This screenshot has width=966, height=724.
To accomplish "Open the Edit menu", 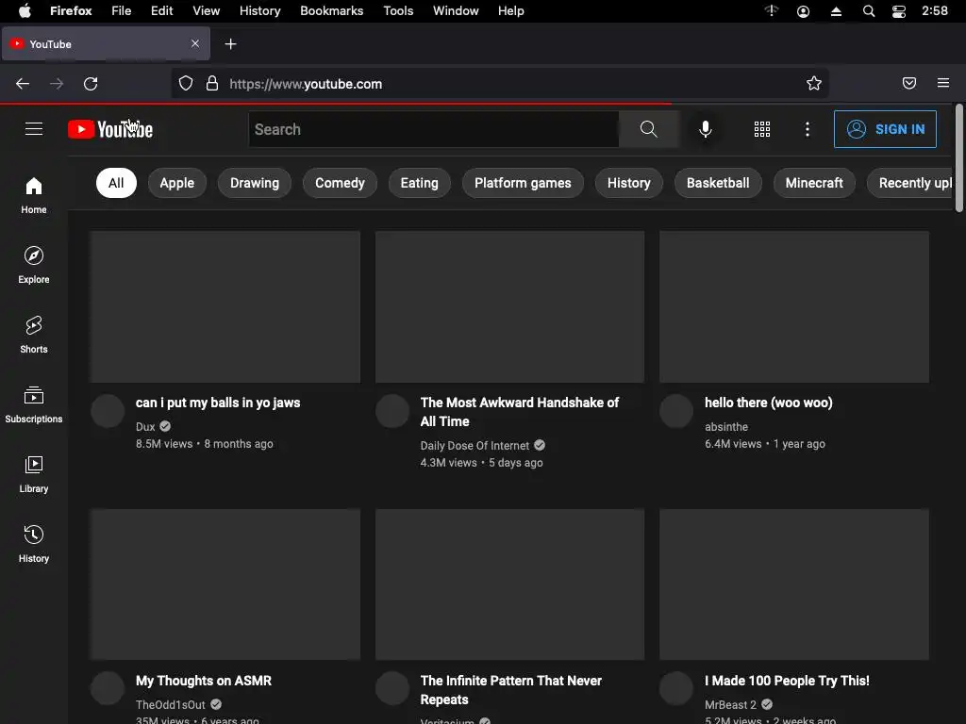I will point(161,11).
